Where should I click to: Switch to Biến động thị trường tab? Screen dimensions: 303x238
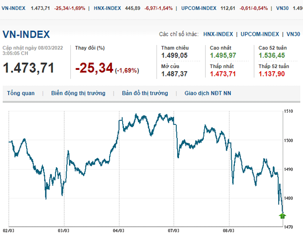coord(78,93)
